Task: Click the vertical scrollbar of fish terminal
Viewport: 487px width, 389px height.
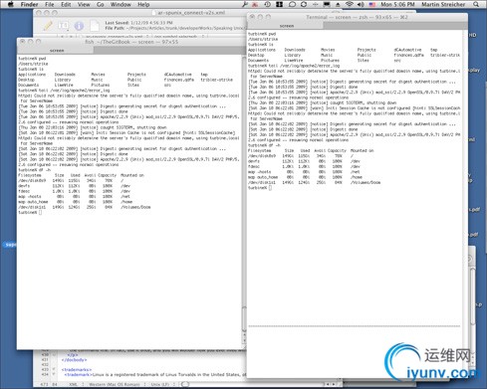Action: tap(245, 199)
